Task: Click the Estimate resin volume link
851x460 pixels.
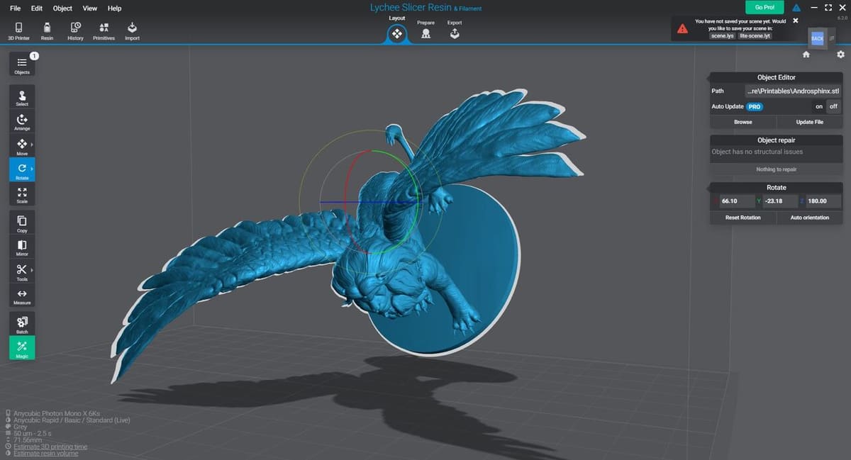Action: coord(46,454)
